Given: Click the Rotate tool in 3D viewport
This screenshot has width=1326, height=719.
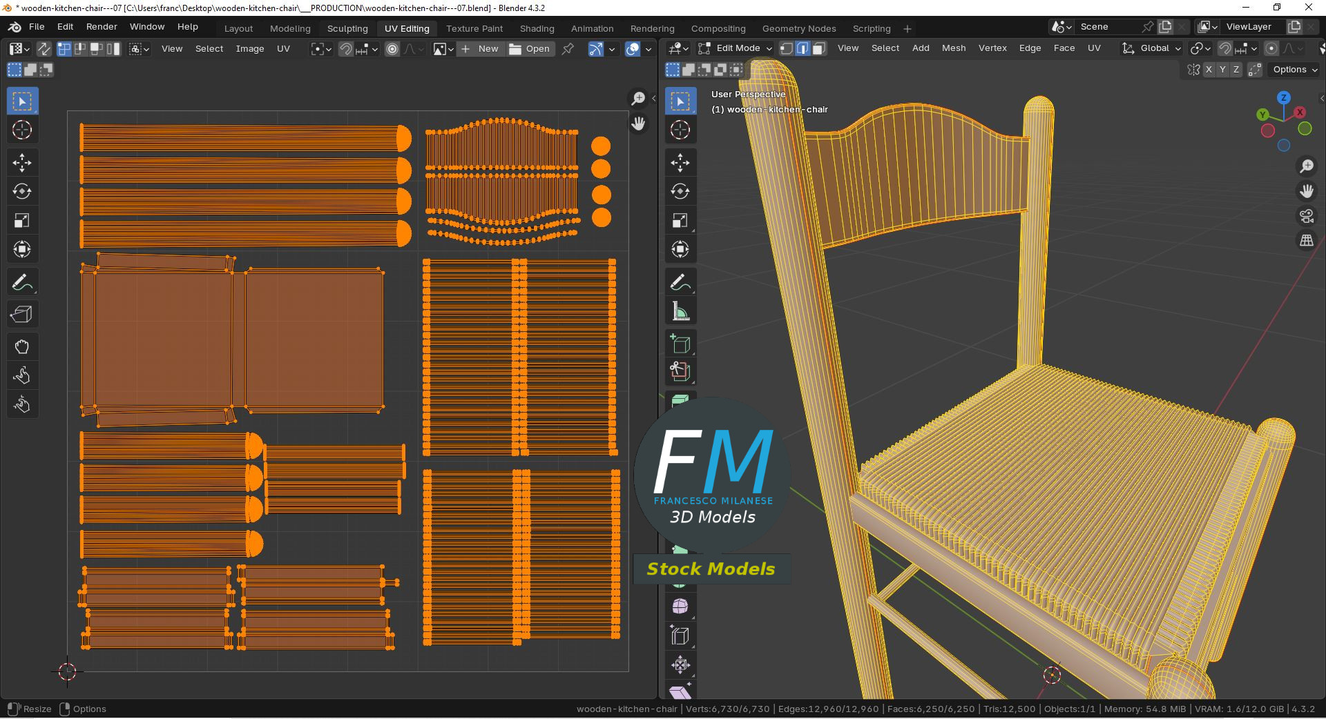Looking at the screenshot, I should click(x=680, y=192).
